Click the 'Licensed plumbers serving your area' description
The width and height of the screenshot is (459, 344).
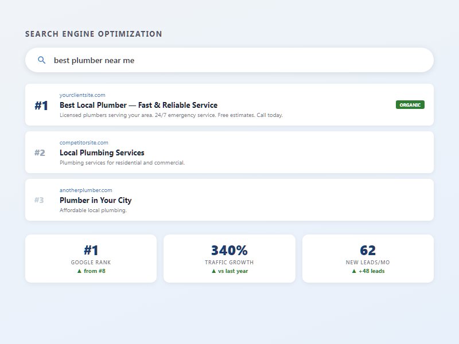click(x=171, y=115)
